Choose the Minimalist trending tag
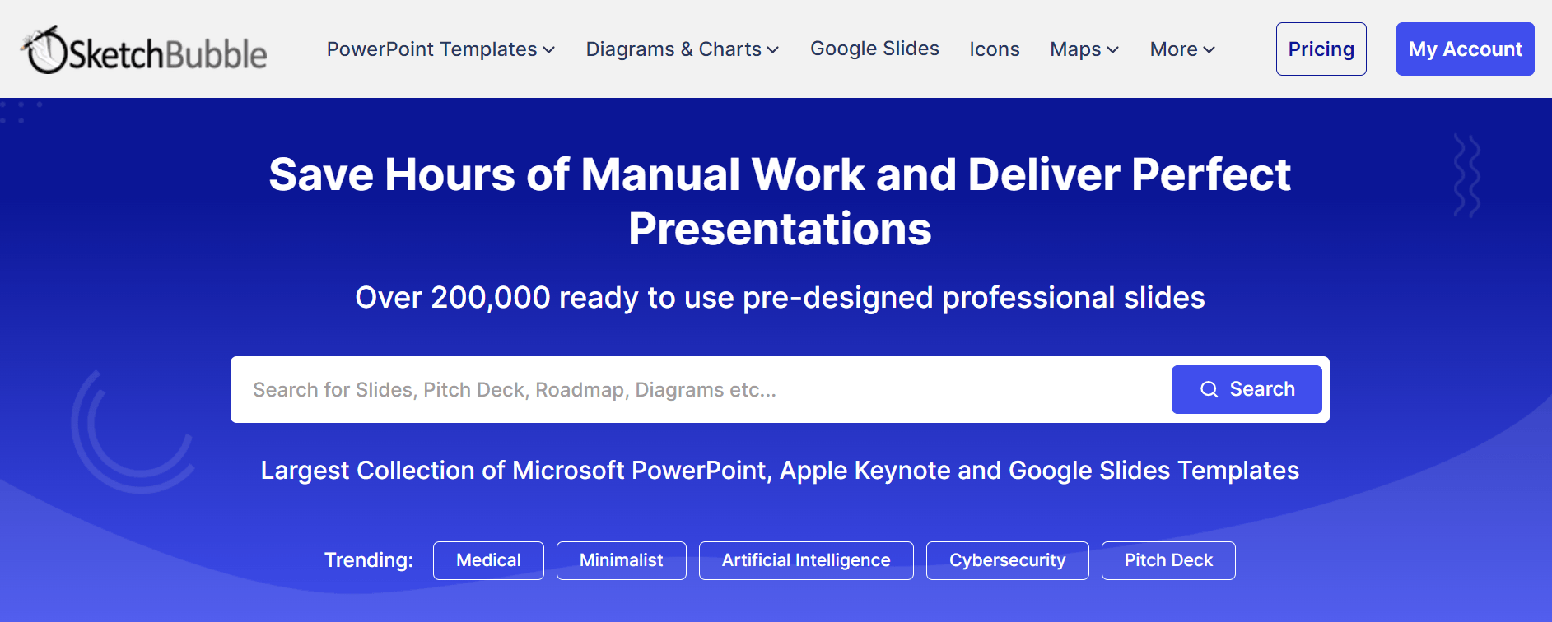 coord(621,560)
